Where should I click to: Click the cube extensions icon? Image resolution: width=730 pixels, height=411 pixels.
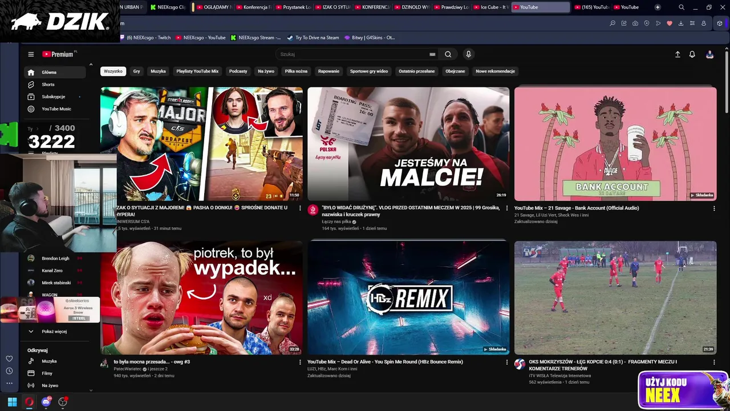pyautogui.click(x=720, y=23)
